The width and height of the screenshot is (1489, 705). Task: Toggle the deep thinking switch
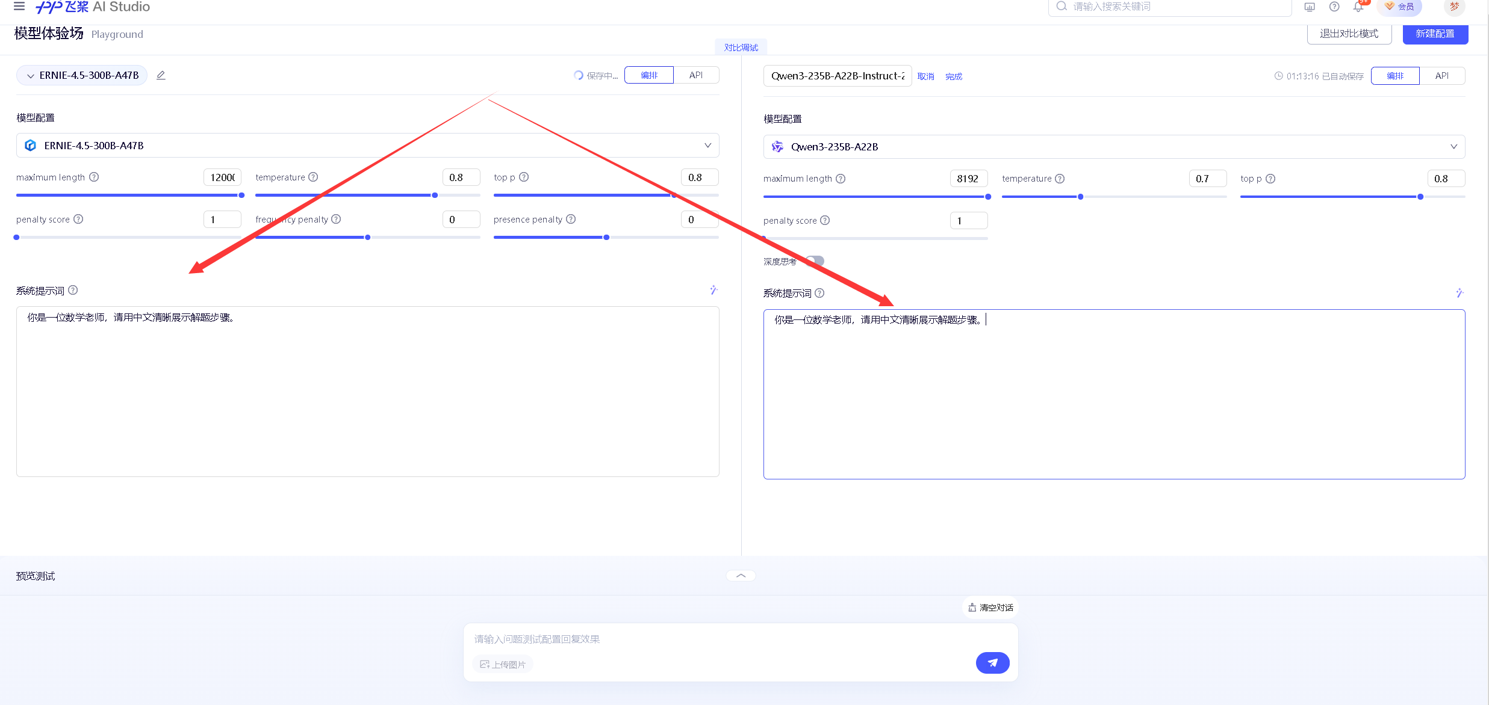815,261
